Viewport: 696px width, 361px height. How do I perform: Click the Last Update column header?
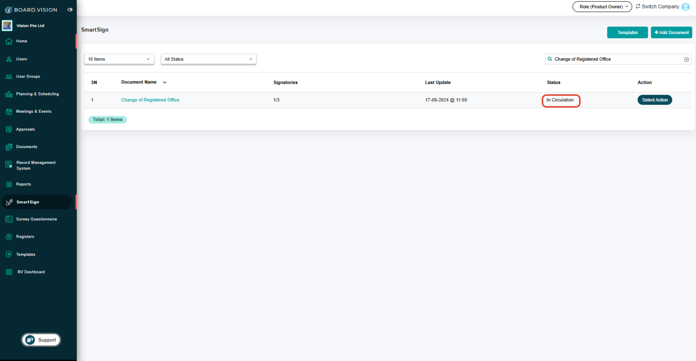click(x=438, y=82)
